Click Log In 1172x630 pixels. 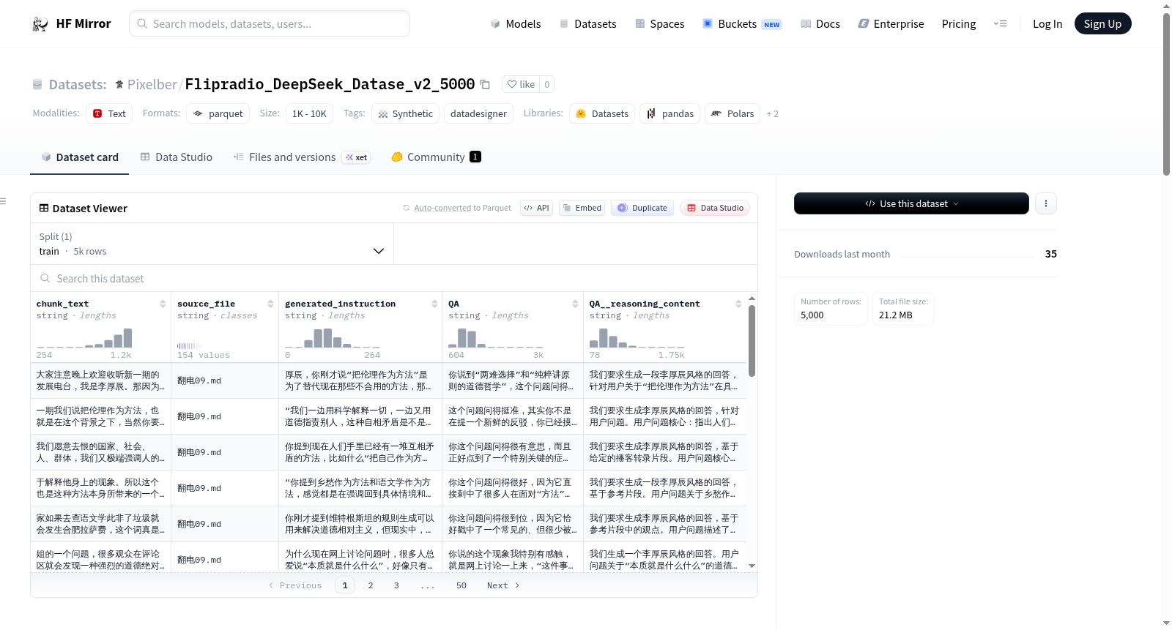[x=1047, y=23]
